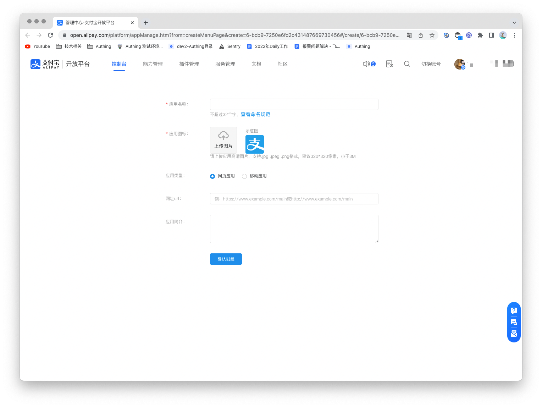The height and width of the screenshot is (407, 542).
Task: Click the 确认创建 button
Action: coord(226,259)
